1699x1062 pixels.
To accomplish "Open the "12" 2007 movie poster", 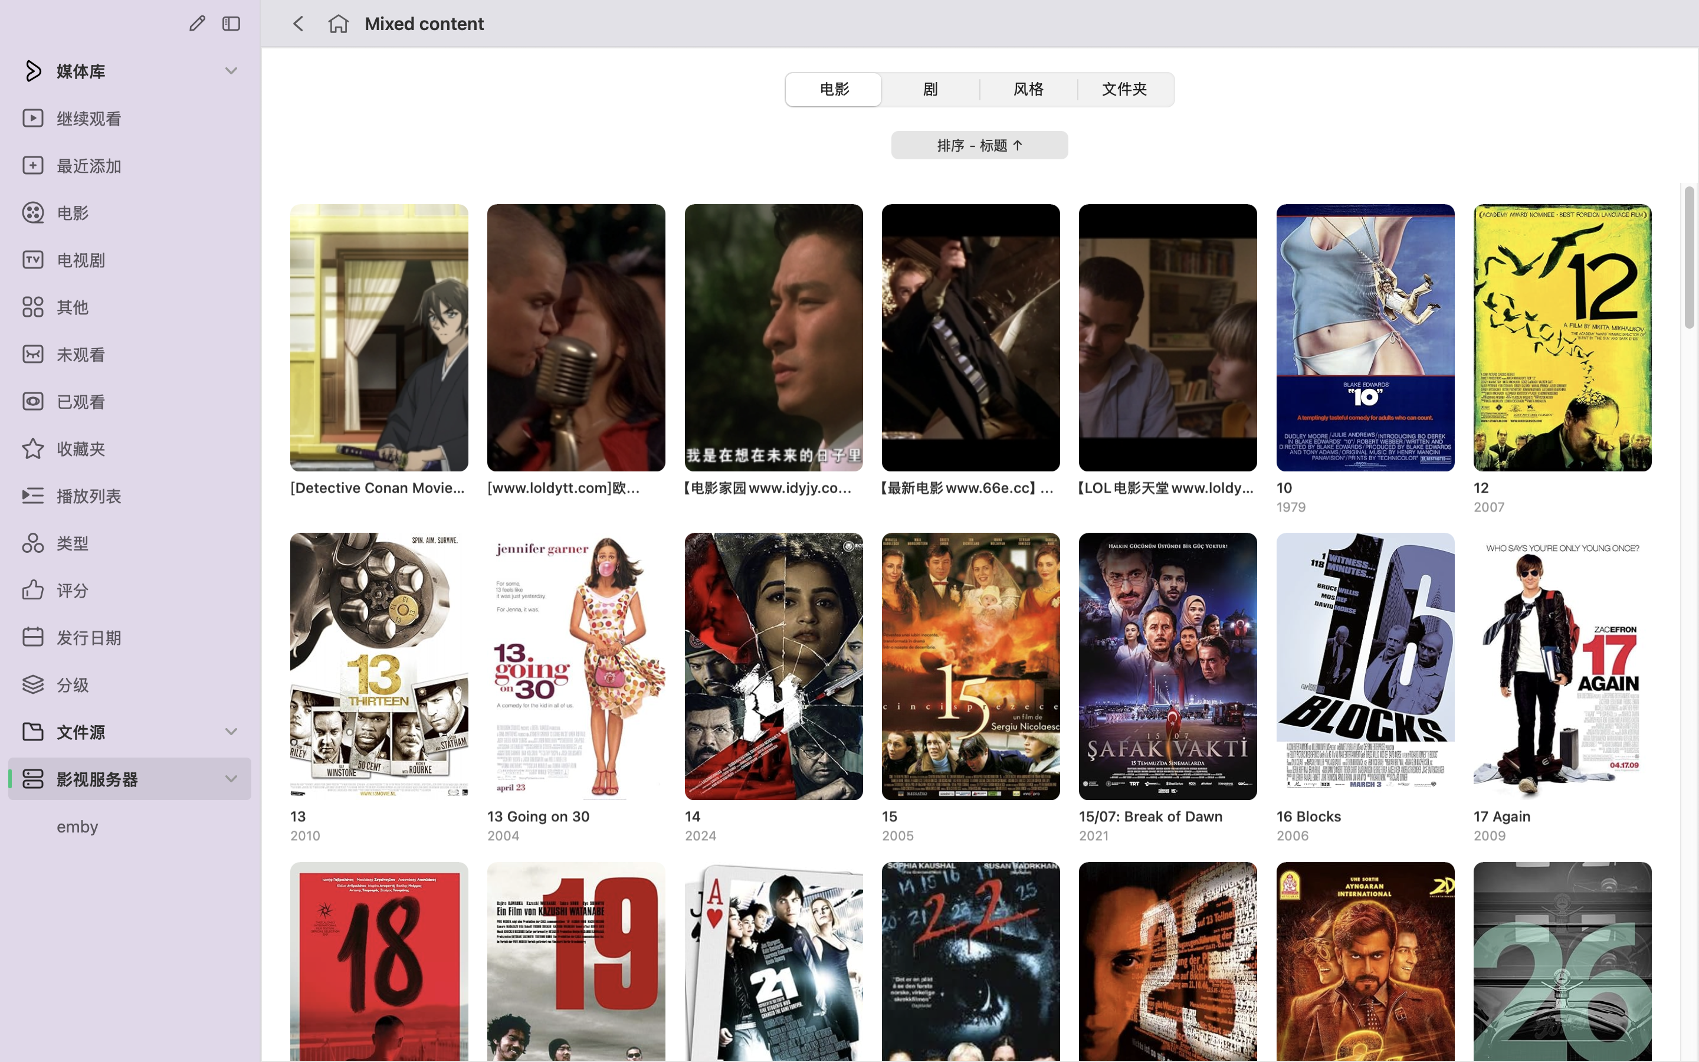I will tap(1563, 338).
